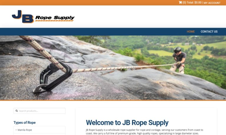Screen dimensions: 226x135
Task: Click the Types of Rope heading
Action: coord(24,122)
